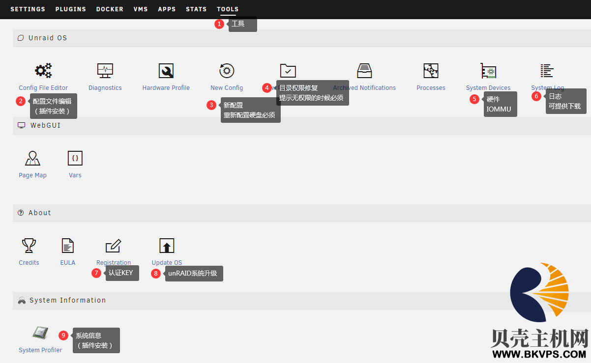Click the Vars link text
The width and height of the screenshot is (591, 363).
(75, 175)
